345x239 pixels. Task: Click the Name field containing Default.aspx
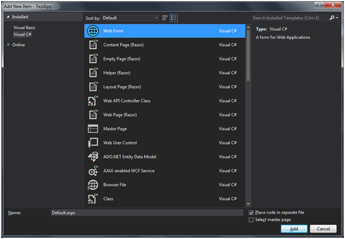point(146,213)
